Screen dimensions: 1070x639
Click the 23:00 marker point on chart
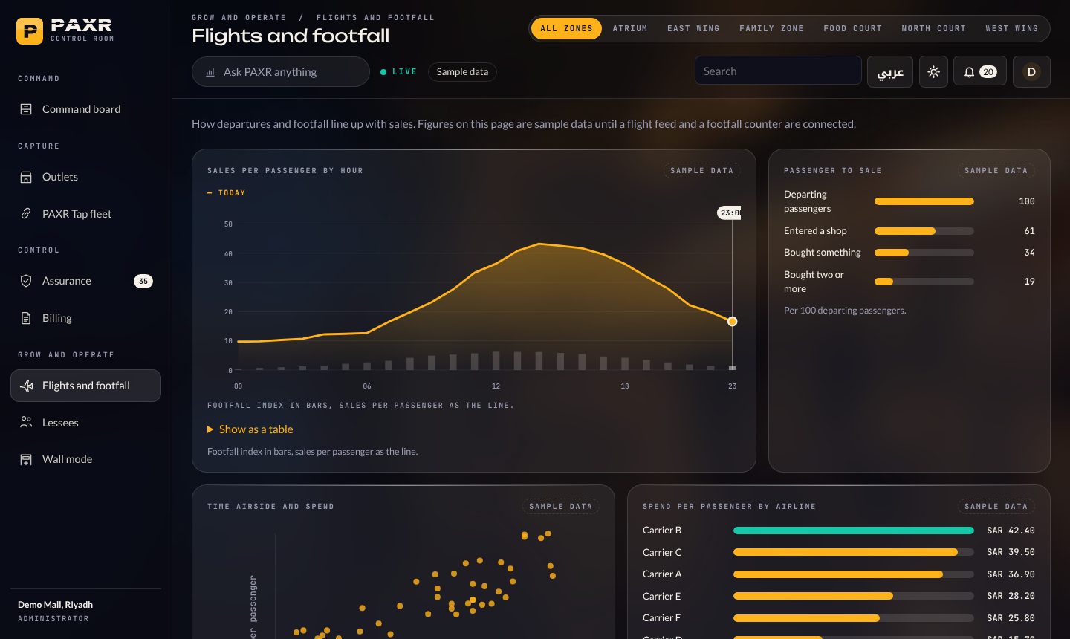[x=732, y=322]
